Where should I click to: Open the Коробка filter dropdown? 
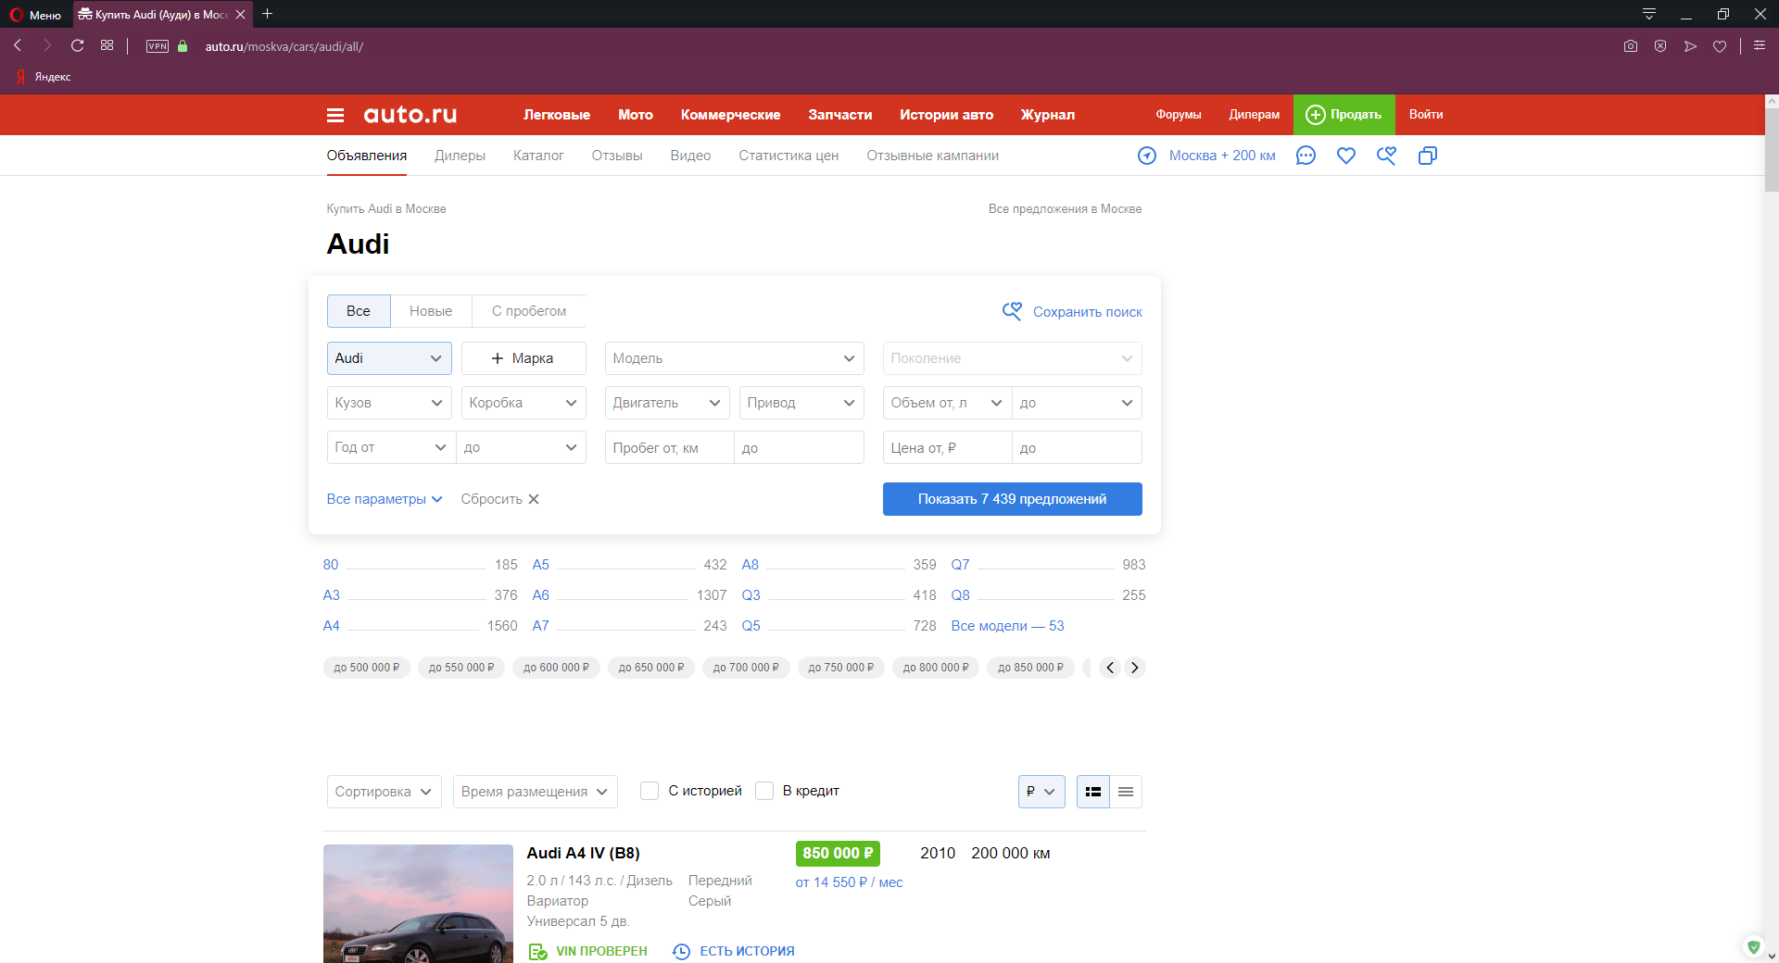click(x=523, y=403)
